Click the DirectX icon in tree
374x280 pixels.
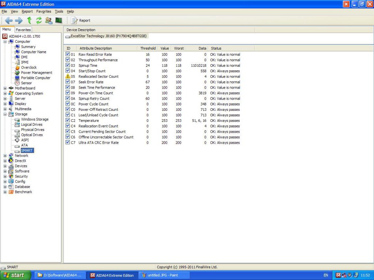(x=11, y=161)
